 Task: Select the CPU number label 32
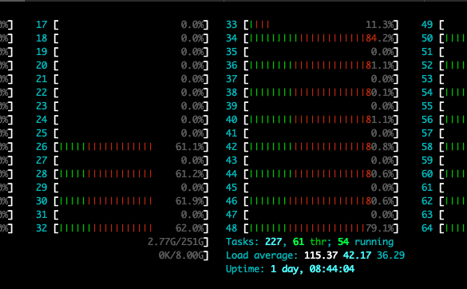[x=42, y=228]
